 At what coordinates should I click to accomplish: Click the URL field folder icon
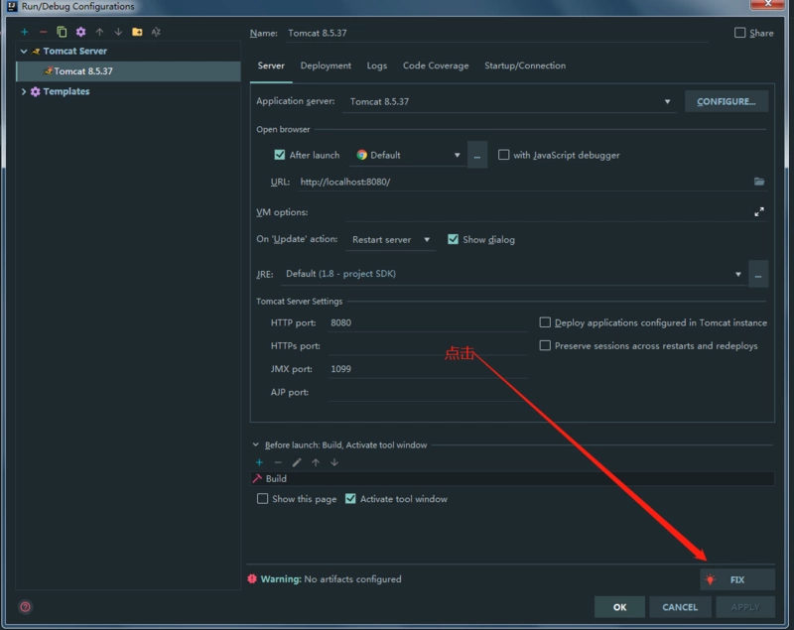759,182
